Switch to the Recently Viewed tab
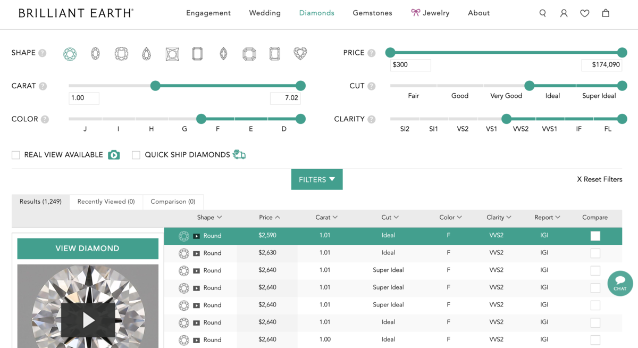 click(x=106, y=202)
